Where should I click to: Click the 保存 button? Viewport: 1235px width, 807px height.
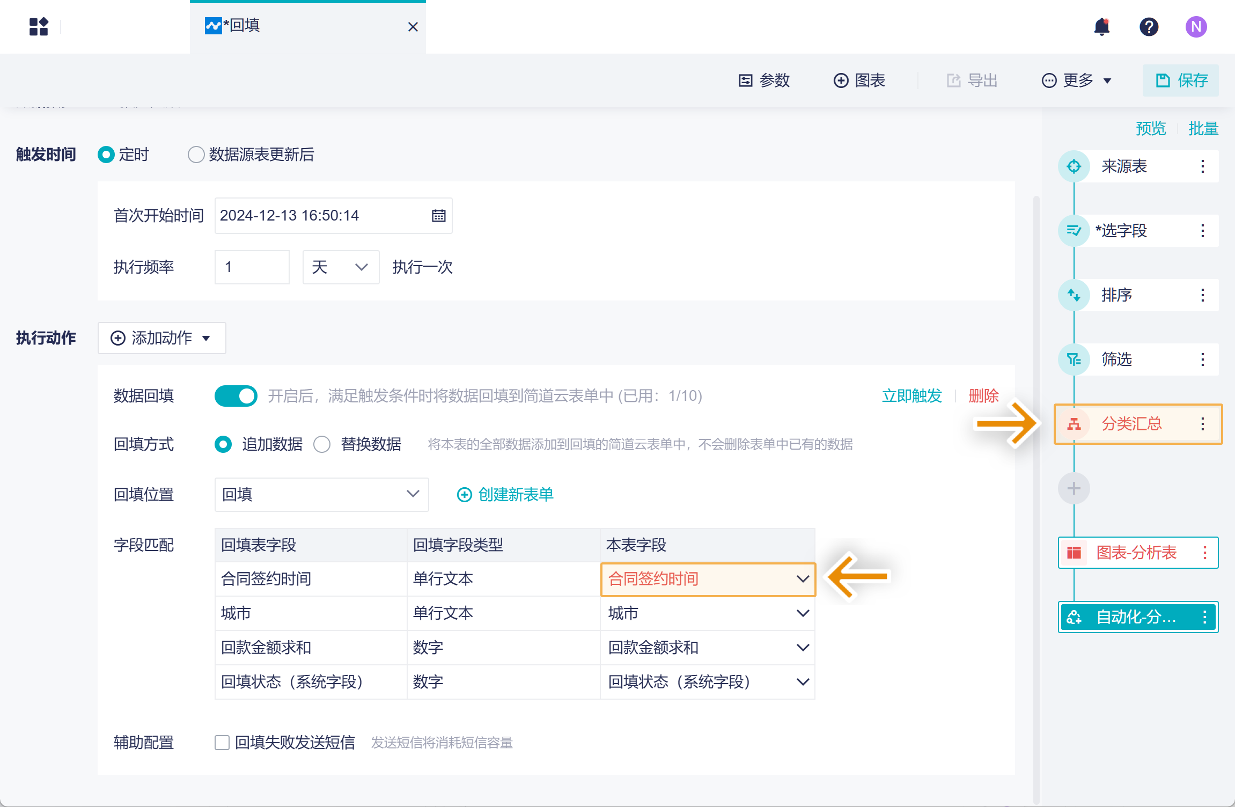[1180, 80]
